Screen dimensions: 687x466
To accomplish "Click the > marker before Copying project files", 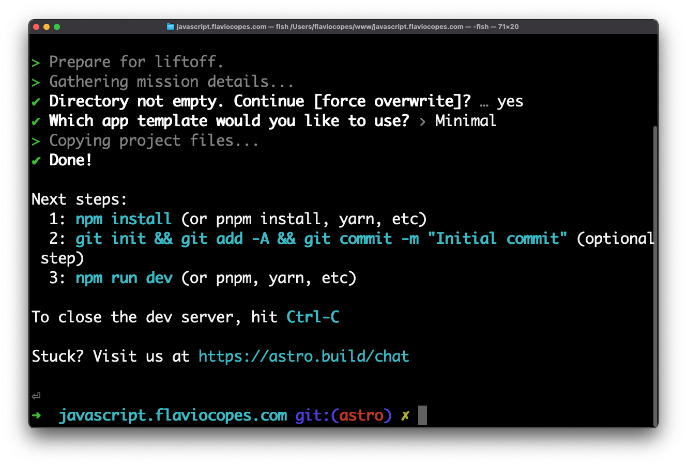I will [36, 142].
